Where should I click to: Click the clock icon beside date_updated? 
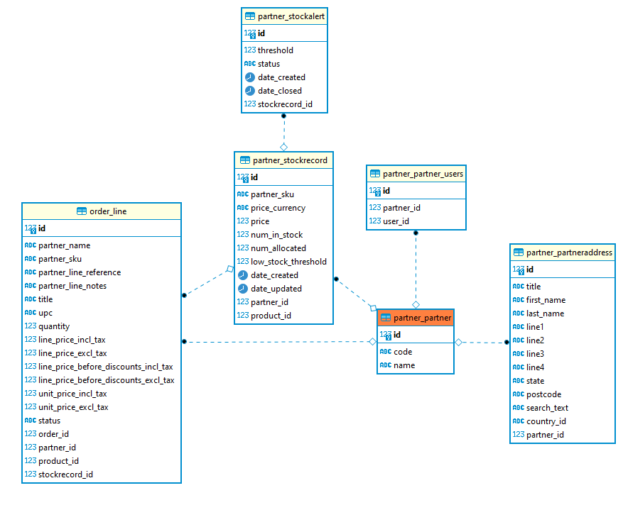click(243, 289)
